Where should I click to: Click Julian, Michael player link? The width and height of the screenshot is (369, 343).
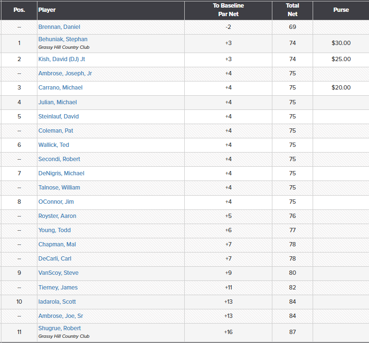pos(57,102)
